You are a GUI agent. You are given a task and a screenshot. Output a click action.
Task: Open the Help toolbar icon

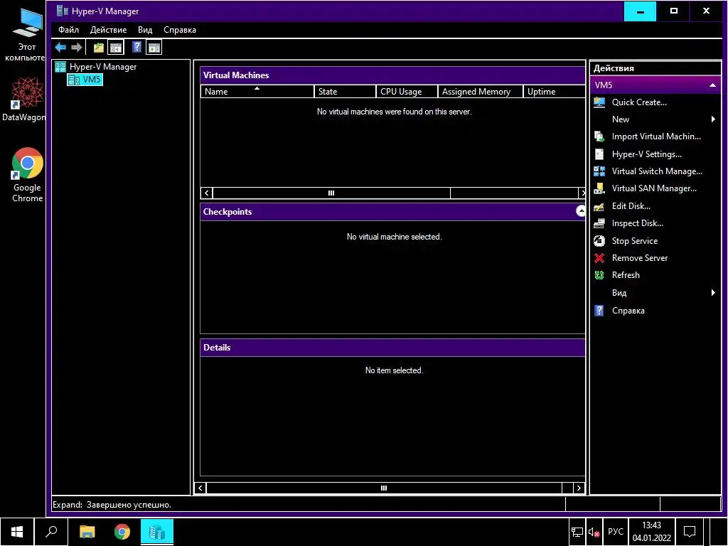point(137,48)
